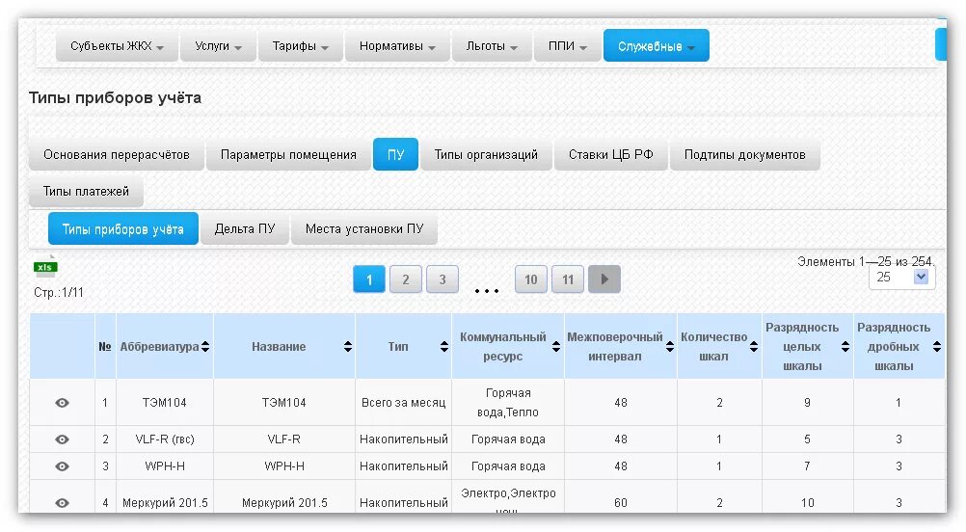
Task: View details of VLF-R row via eye icon
Action: [x=63, y=439]
